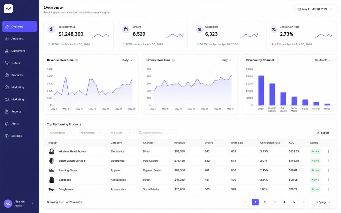This screenshot has height=213, width=341.
Task: Click the people icon on Customers card
Action: pyautogui.click(x=199, y=29)
